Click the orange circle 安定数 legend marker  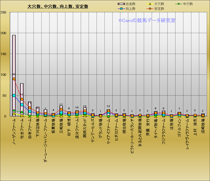150,9
